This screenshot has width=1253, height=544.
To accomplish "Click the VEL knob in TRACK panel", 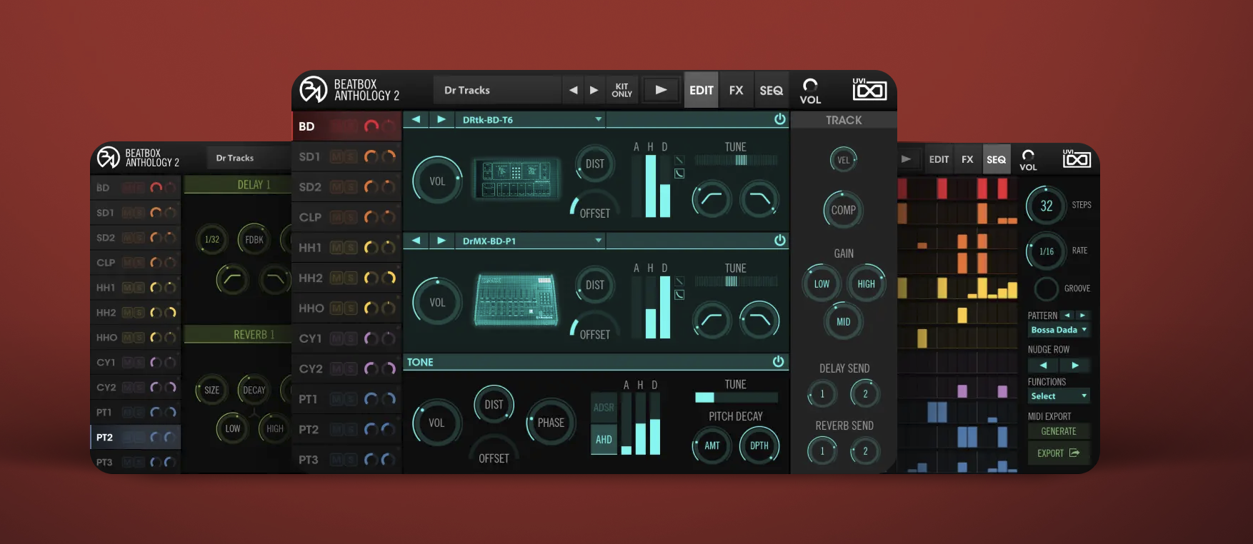I will 844,160.
